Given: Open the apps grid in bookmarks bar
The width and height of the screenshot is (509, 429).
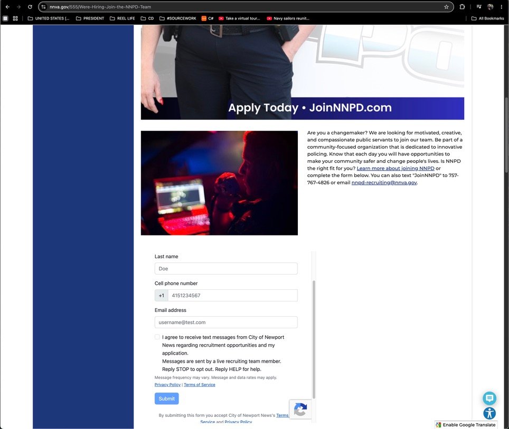Looking at the screenshot, I should 15,18.
